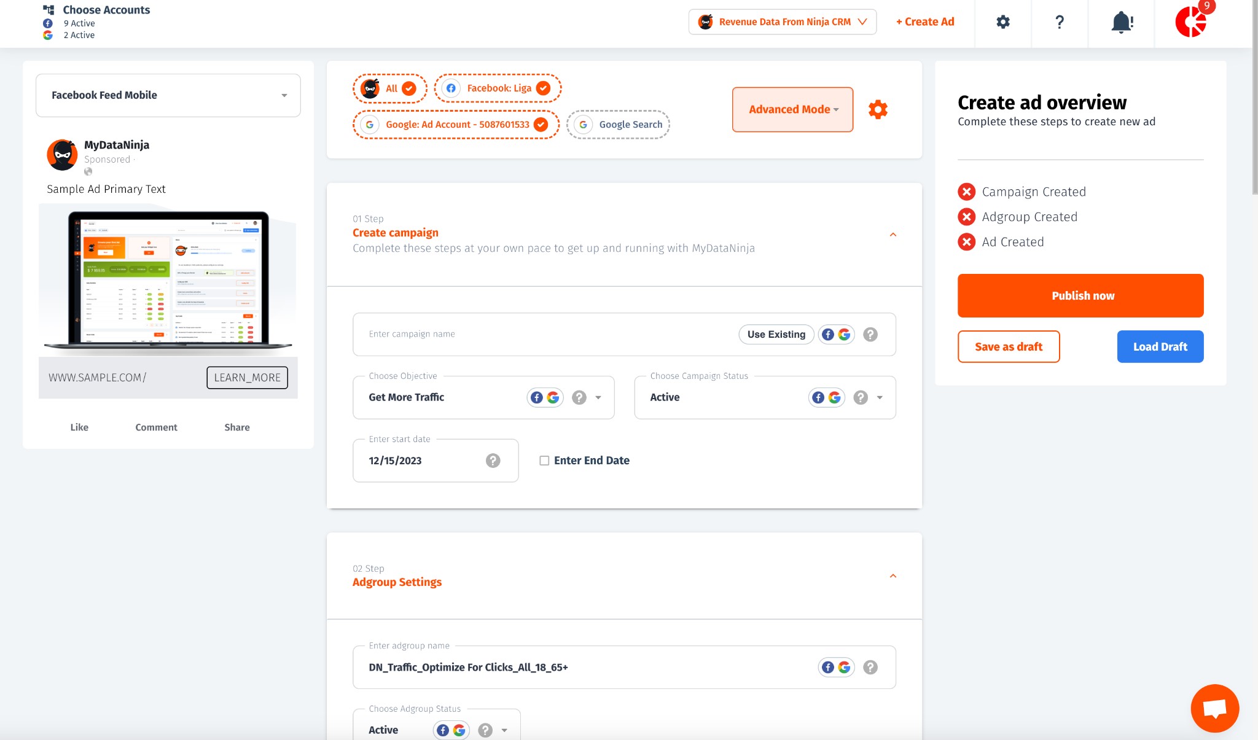This screenshot has height=740, width=1258.
Task: Open the Advanced Mode menu
Action: tap(792, 109)
